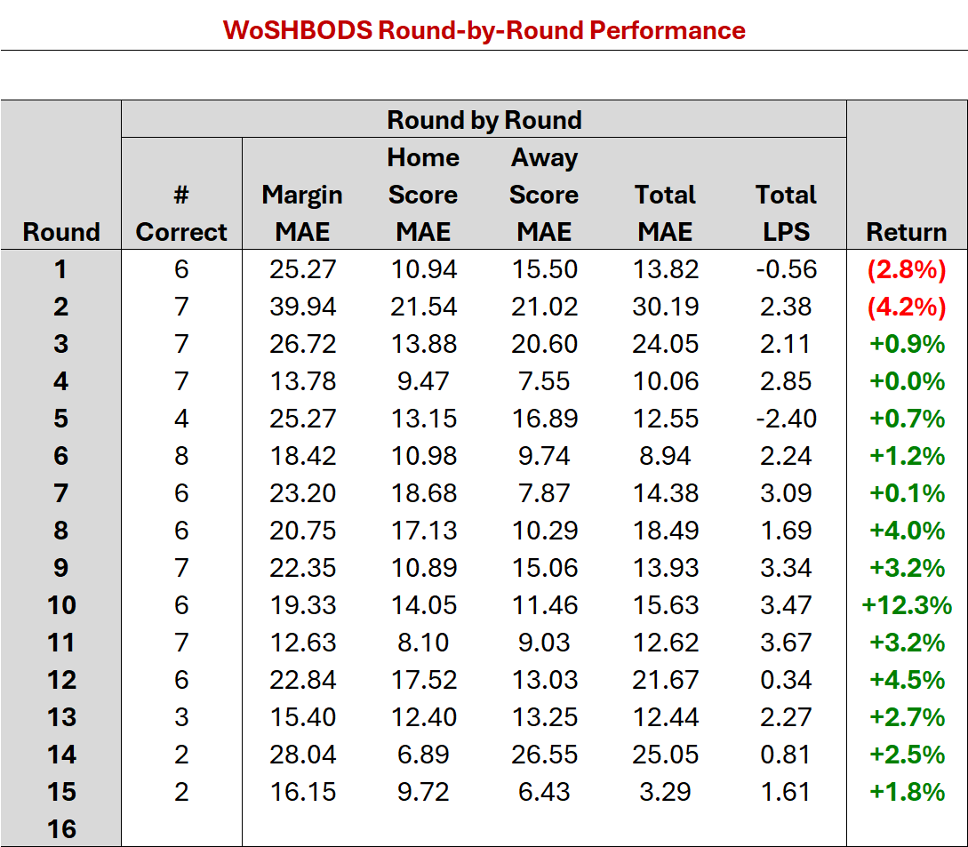This screenshot has width=968, height=847.
Task: Click Round 8 Margin MAE 20.75
Action: [302, 531]
